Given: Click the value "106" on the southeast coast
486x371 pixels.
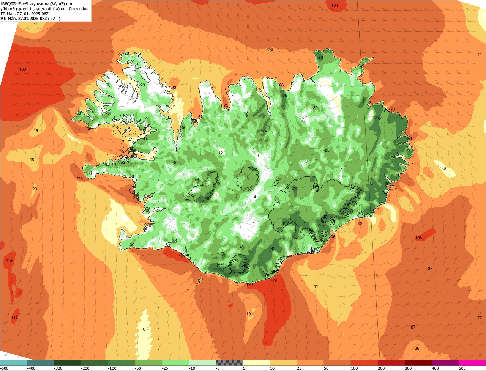Looking at the screenshot, I should pos(332,237).
